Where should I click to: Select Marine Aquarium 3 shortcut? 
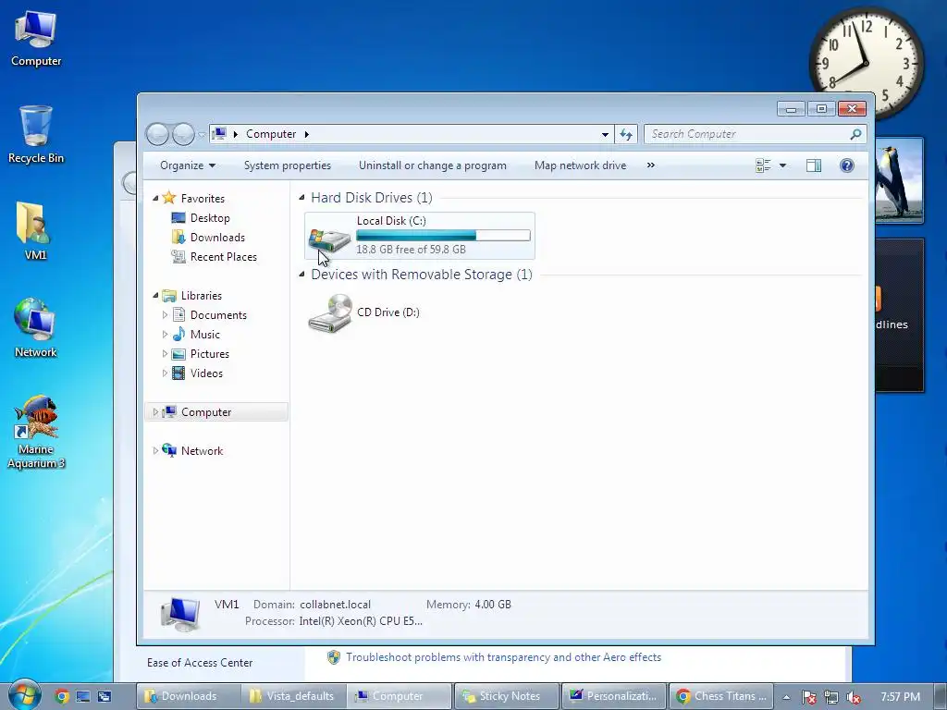(36, 432)
